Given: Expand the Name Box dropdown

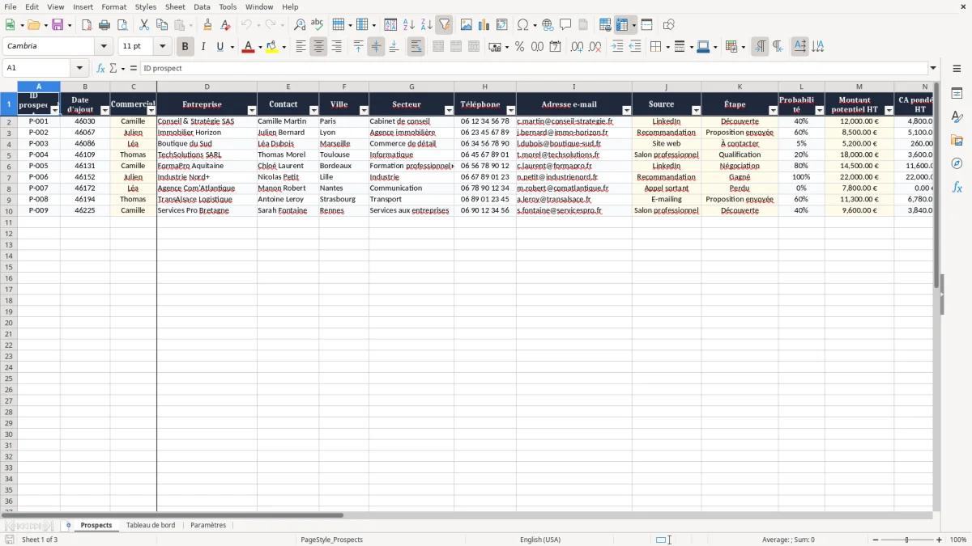Looking at the screenshot, I should 79,68.
